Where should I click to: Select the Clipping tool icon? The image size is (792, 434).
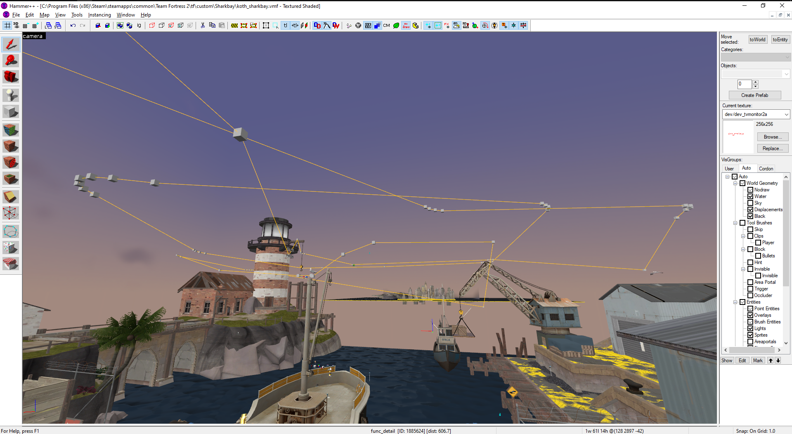pos(11,197)
